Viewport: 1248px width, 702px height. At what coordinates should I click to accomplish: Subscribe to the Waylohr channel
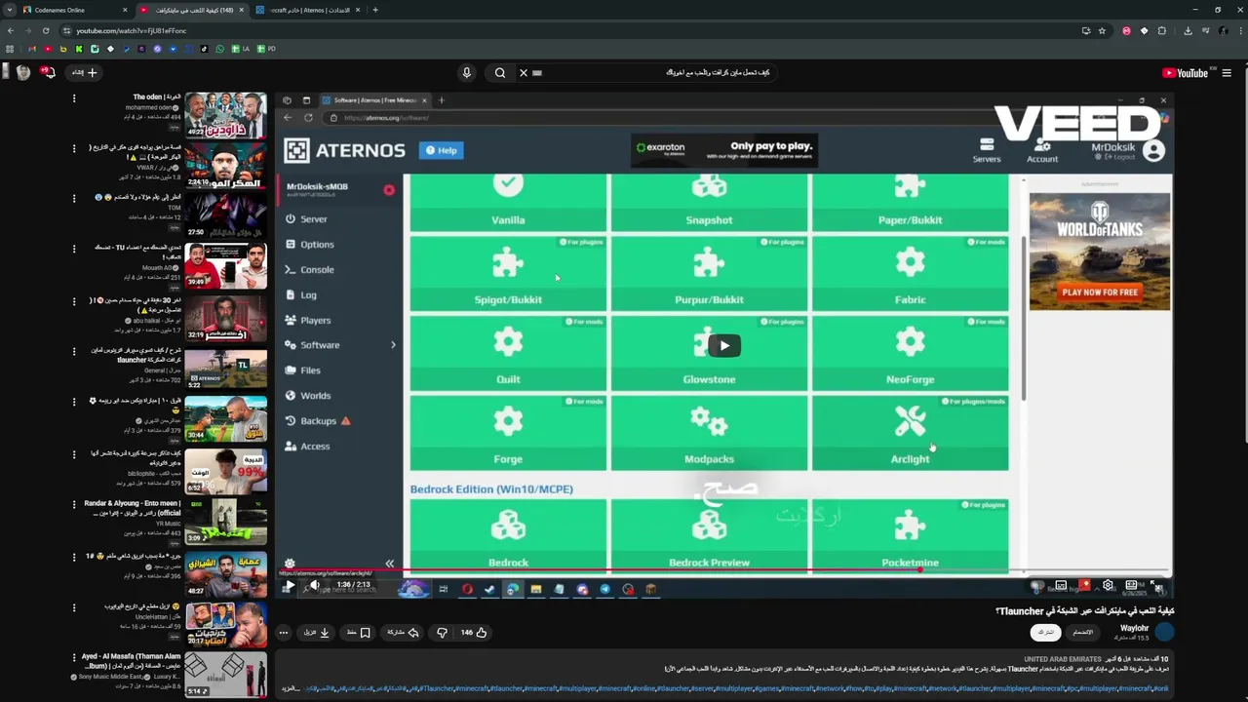click(1045, 633)
